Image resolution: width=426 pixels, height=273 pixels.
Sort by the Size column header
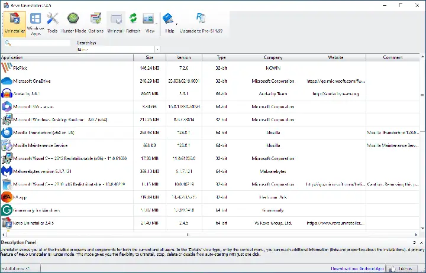150,57
